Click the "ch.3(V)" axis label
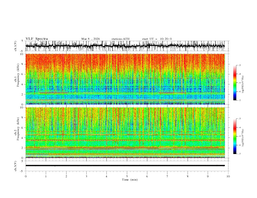The width and height of the screenshot is (257, 198). click(16, 166)
